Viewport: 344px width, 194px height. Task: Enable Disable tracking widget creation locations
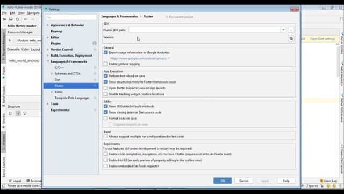[x=105, y=94]
